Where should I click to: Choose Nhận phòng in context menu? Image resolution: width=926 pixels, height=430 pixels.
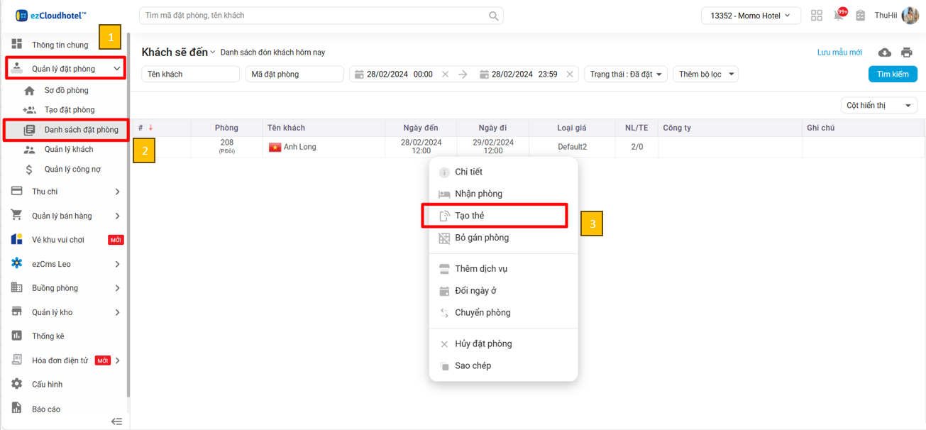click(478, 194)
